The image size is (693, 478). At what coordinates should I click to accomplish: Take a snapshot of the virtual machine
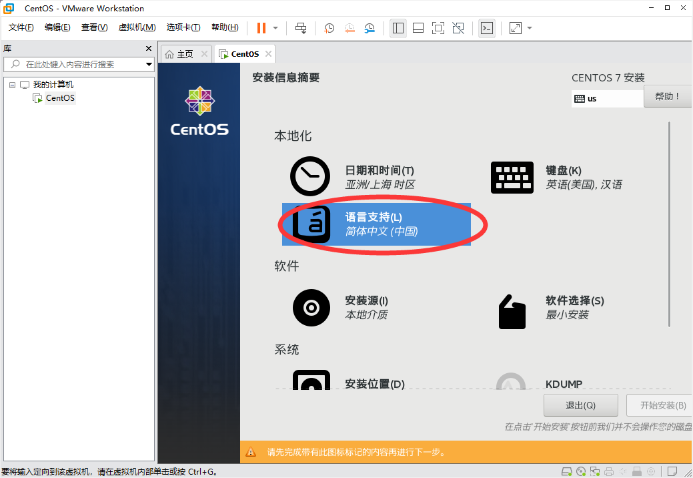tap(329, 28)
